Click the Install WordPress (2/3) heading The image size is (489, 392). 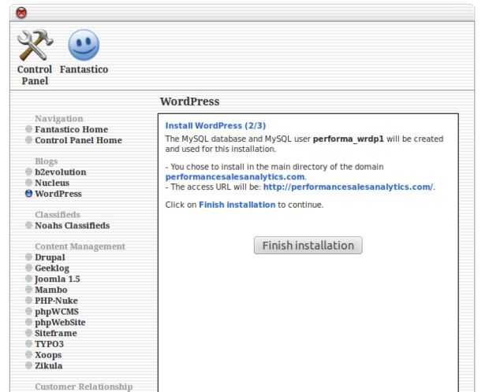[x=215, y=126]
